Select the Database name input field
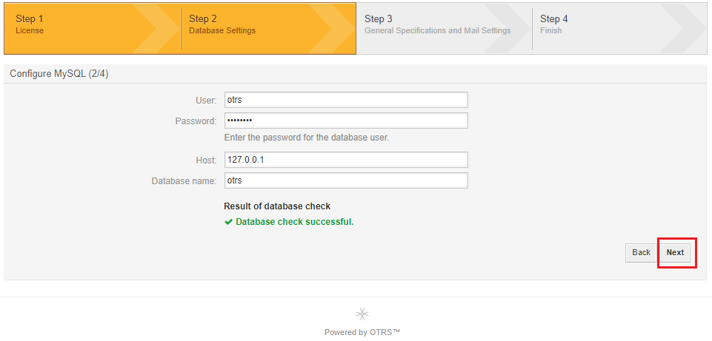The height and width of the screenshot is (341, 712). pyautogui.click(x=346, y=180)
